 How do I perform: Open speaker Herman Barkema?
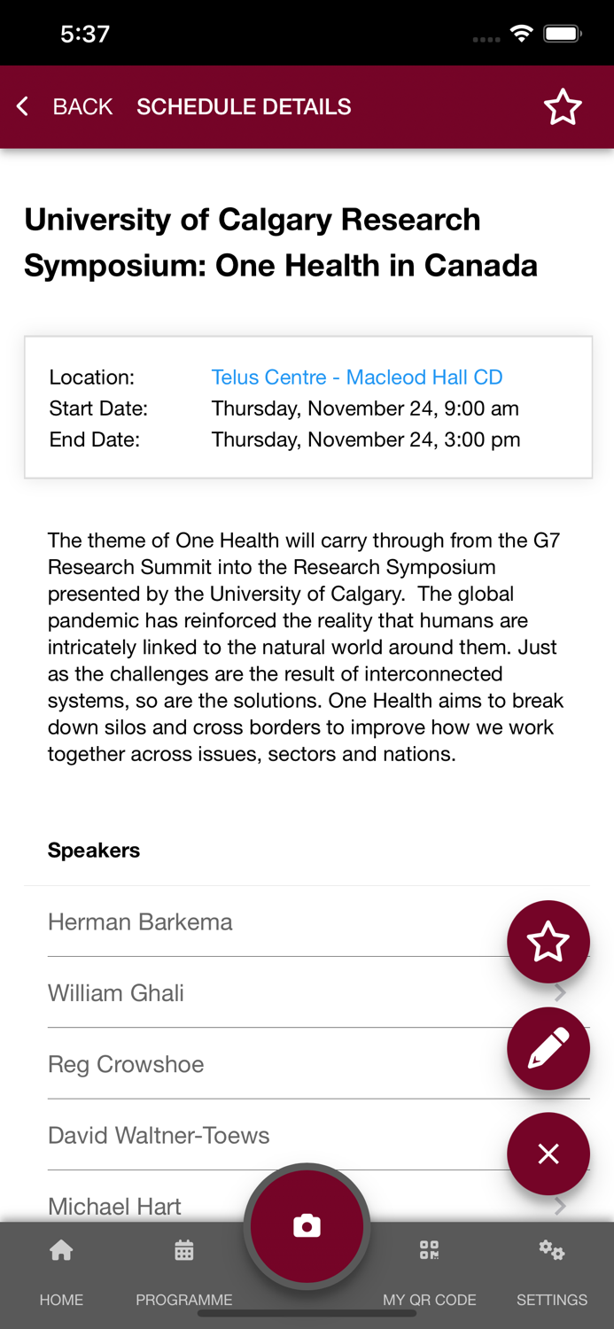tap(140, 922)
